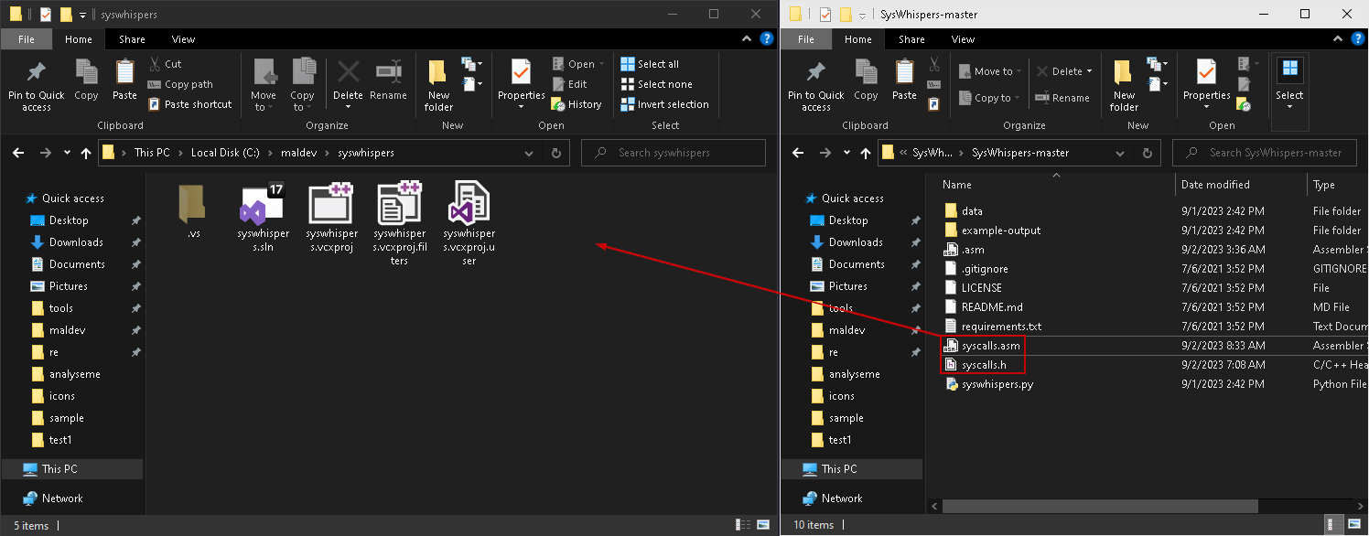Click horizontal scrollbar in SysWhispers-master file list
1369x536 pixels.
pos(1100,506)
